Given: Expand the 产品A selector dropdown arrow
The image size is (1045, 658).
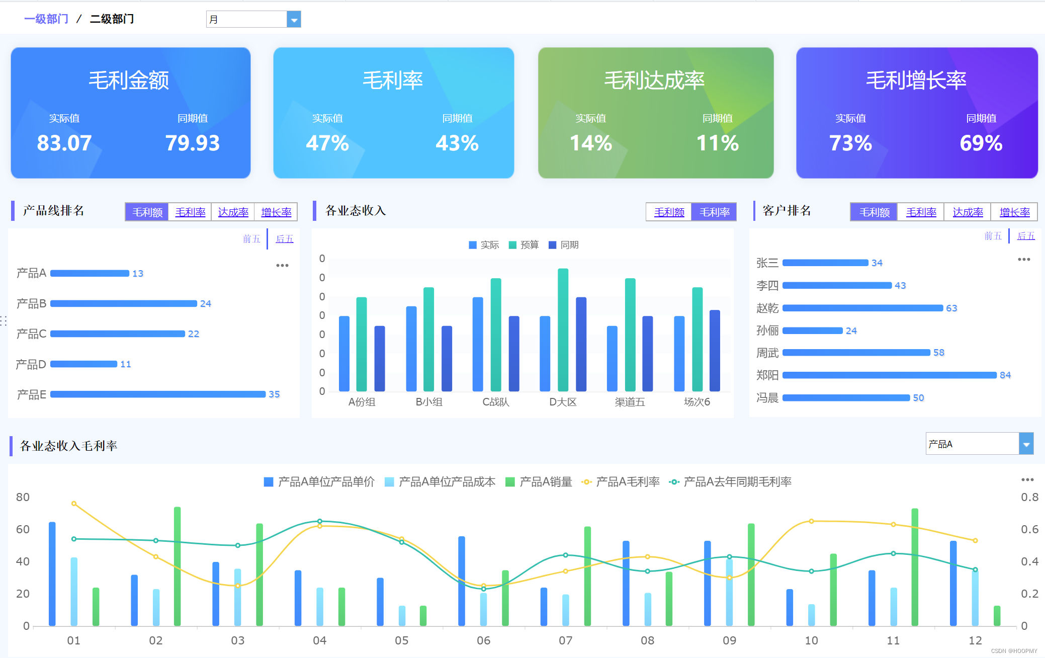Looking at the screenshot, I should pyautogui.click(x=1026, y=444).
